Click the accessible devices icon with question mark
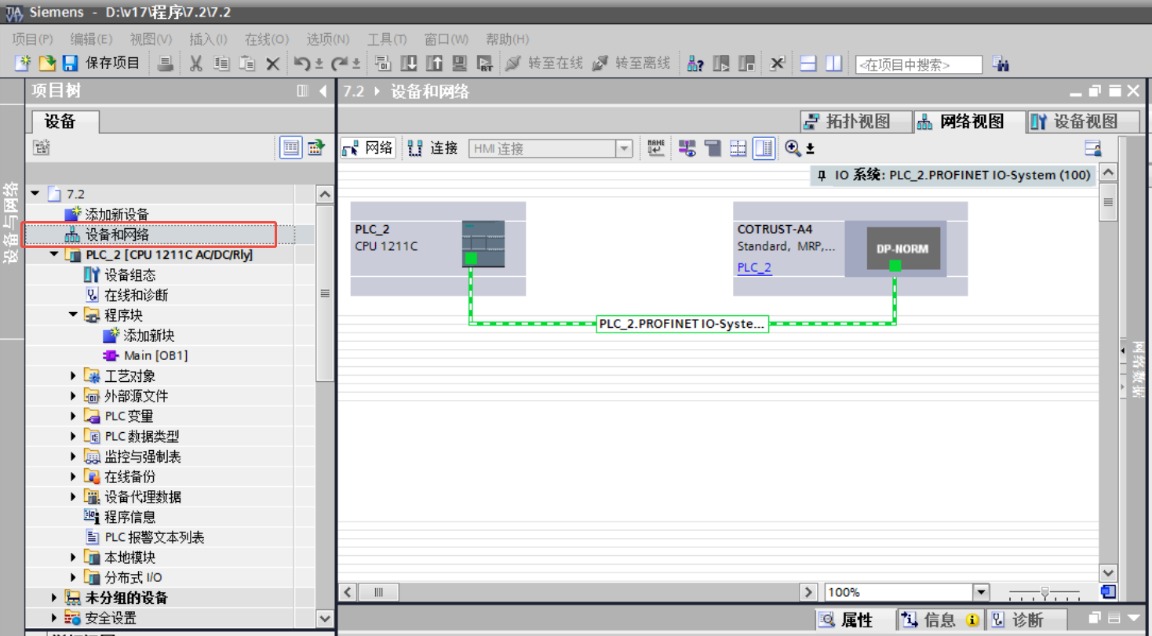Screen dimensions: 1152x636 coord(695,64)
